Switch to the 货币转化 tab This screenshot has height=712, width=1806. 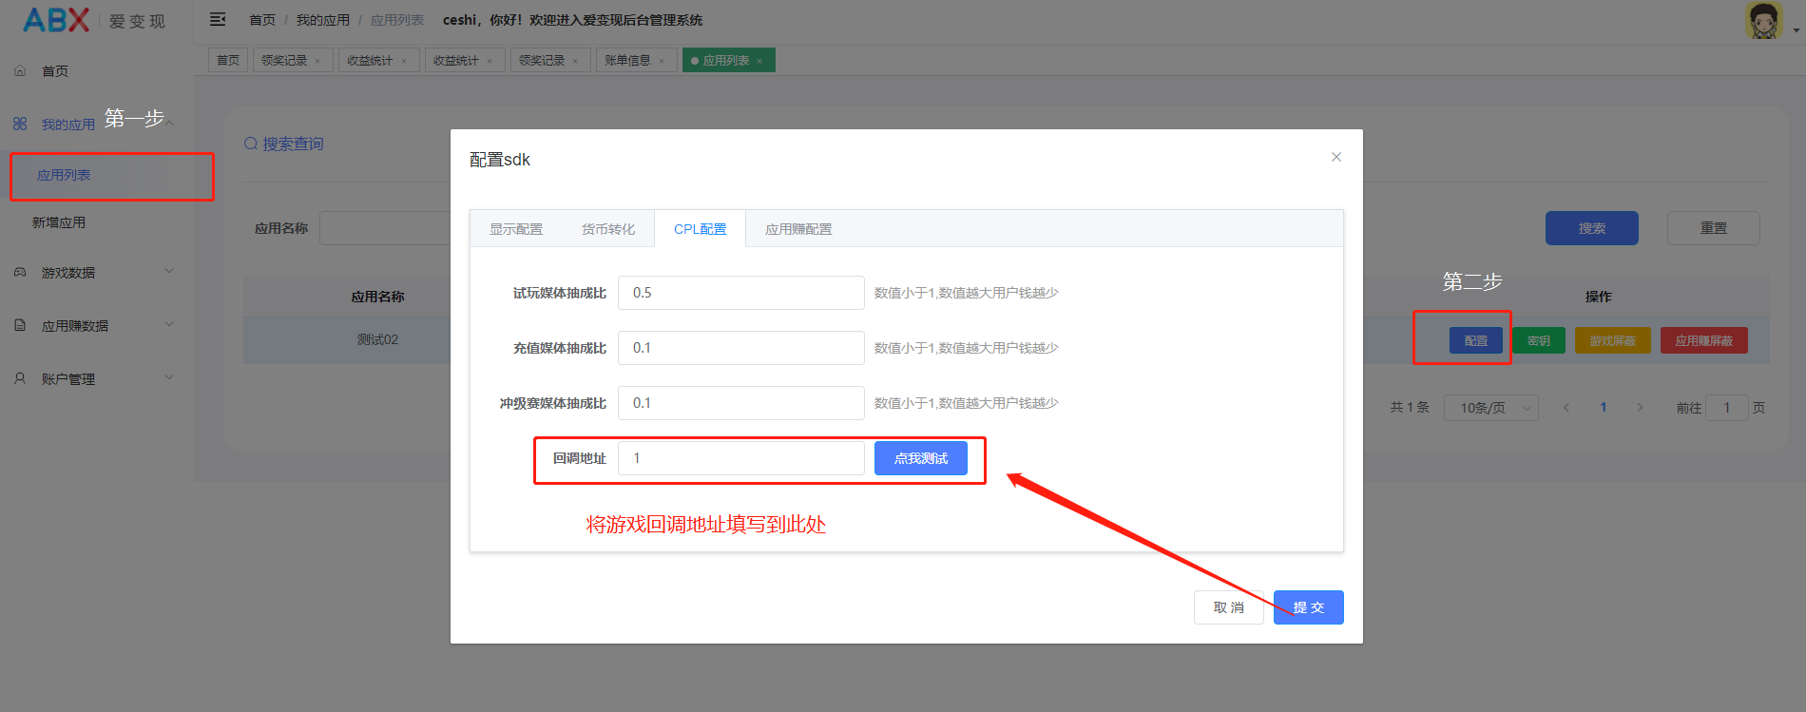point(608,229)
